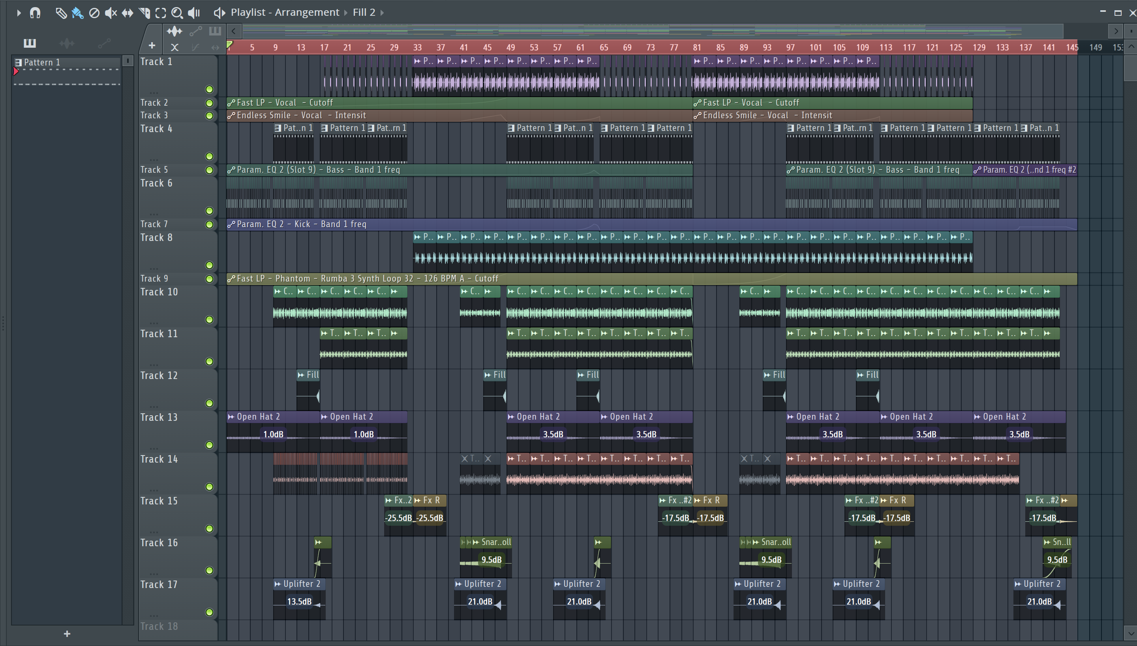The height and width of the screenshot is (646, 1137).
Task: Show patterns in the picker panel
Action: pos(29,43)
